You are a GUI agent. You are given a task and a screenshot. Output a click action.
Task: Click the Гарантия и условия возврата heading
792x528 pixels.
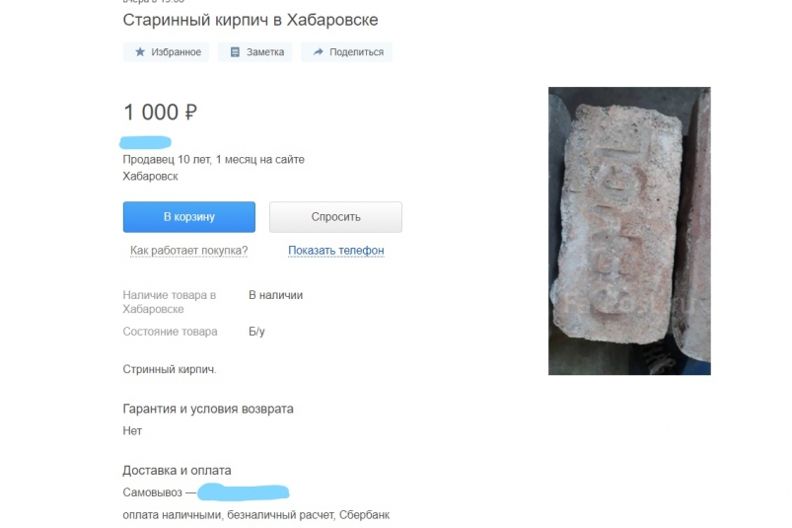click(x=208, y=409)
